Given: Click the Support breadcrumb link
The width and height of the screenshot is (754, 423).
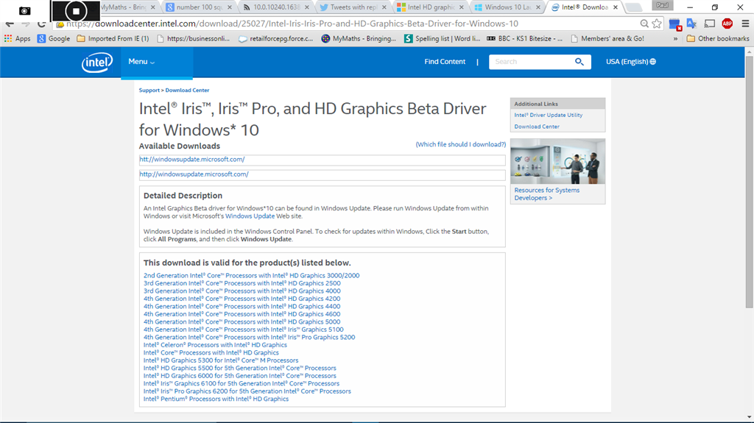Looking at the screenshot, I should 149,90.
